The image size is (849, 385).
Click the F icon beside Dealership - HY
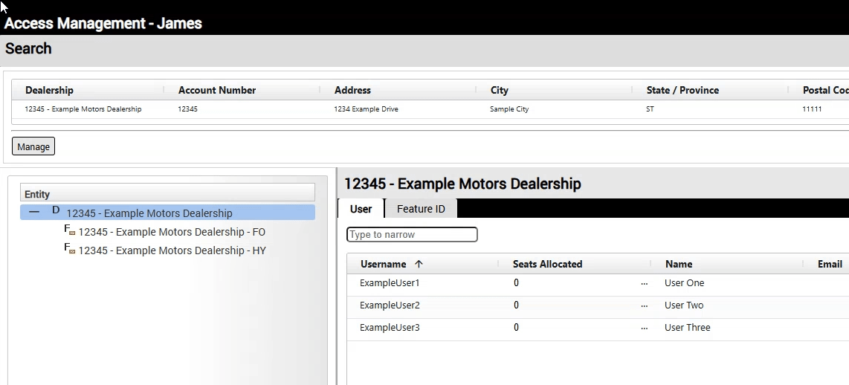click(70, 249)
